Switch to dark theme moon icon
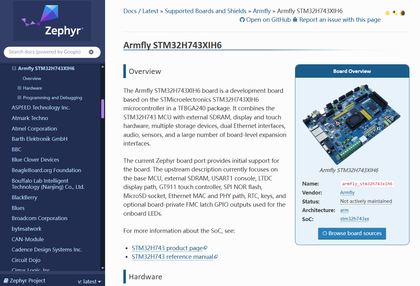420x286 pixels. click(x=402, y=13)
